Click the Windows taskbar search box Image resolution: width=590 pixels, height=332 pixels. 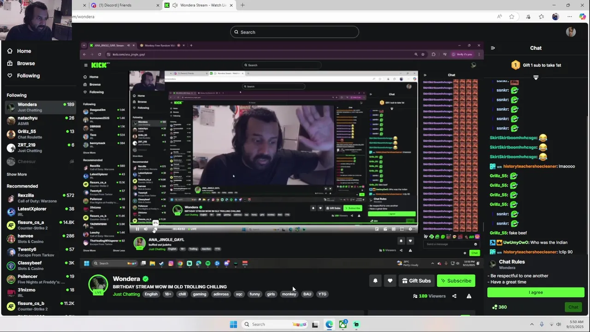274,324
